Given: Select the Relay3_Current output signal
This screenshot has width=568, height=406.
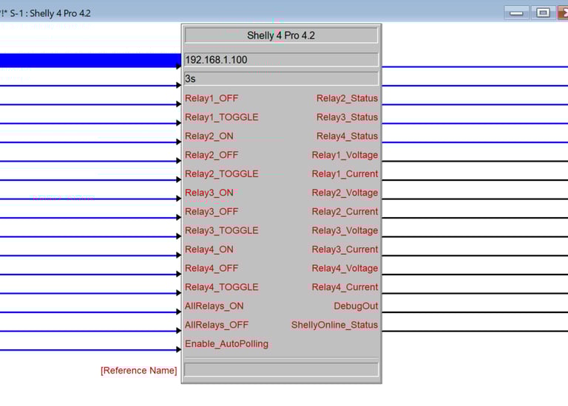Looking at the screenshot, I should coord(345,250).
